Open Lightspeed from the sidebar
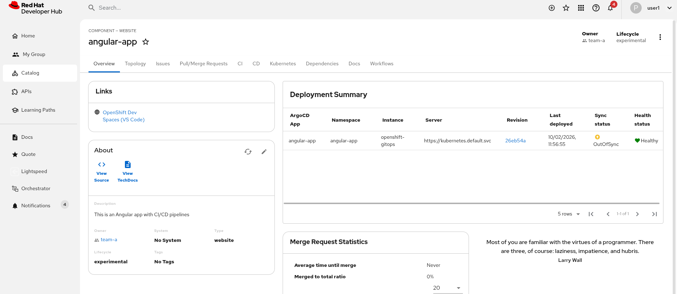The width and height of the screenshot is (677, 294). pyautogui.click(x=40, y=171)
